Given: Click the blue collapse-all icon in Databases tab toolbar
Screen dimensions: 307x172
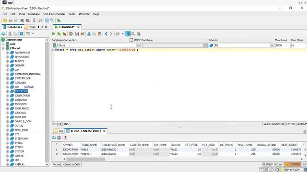Looking at the screenshot, I should [x=22, y=34].
